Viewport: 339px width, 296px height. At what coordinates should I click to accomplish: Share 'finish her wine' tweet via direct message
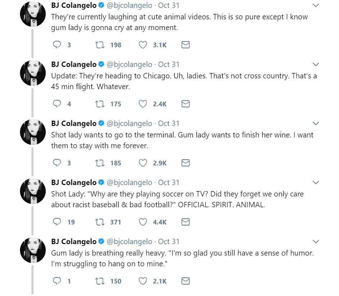click(x=185, y=163)
